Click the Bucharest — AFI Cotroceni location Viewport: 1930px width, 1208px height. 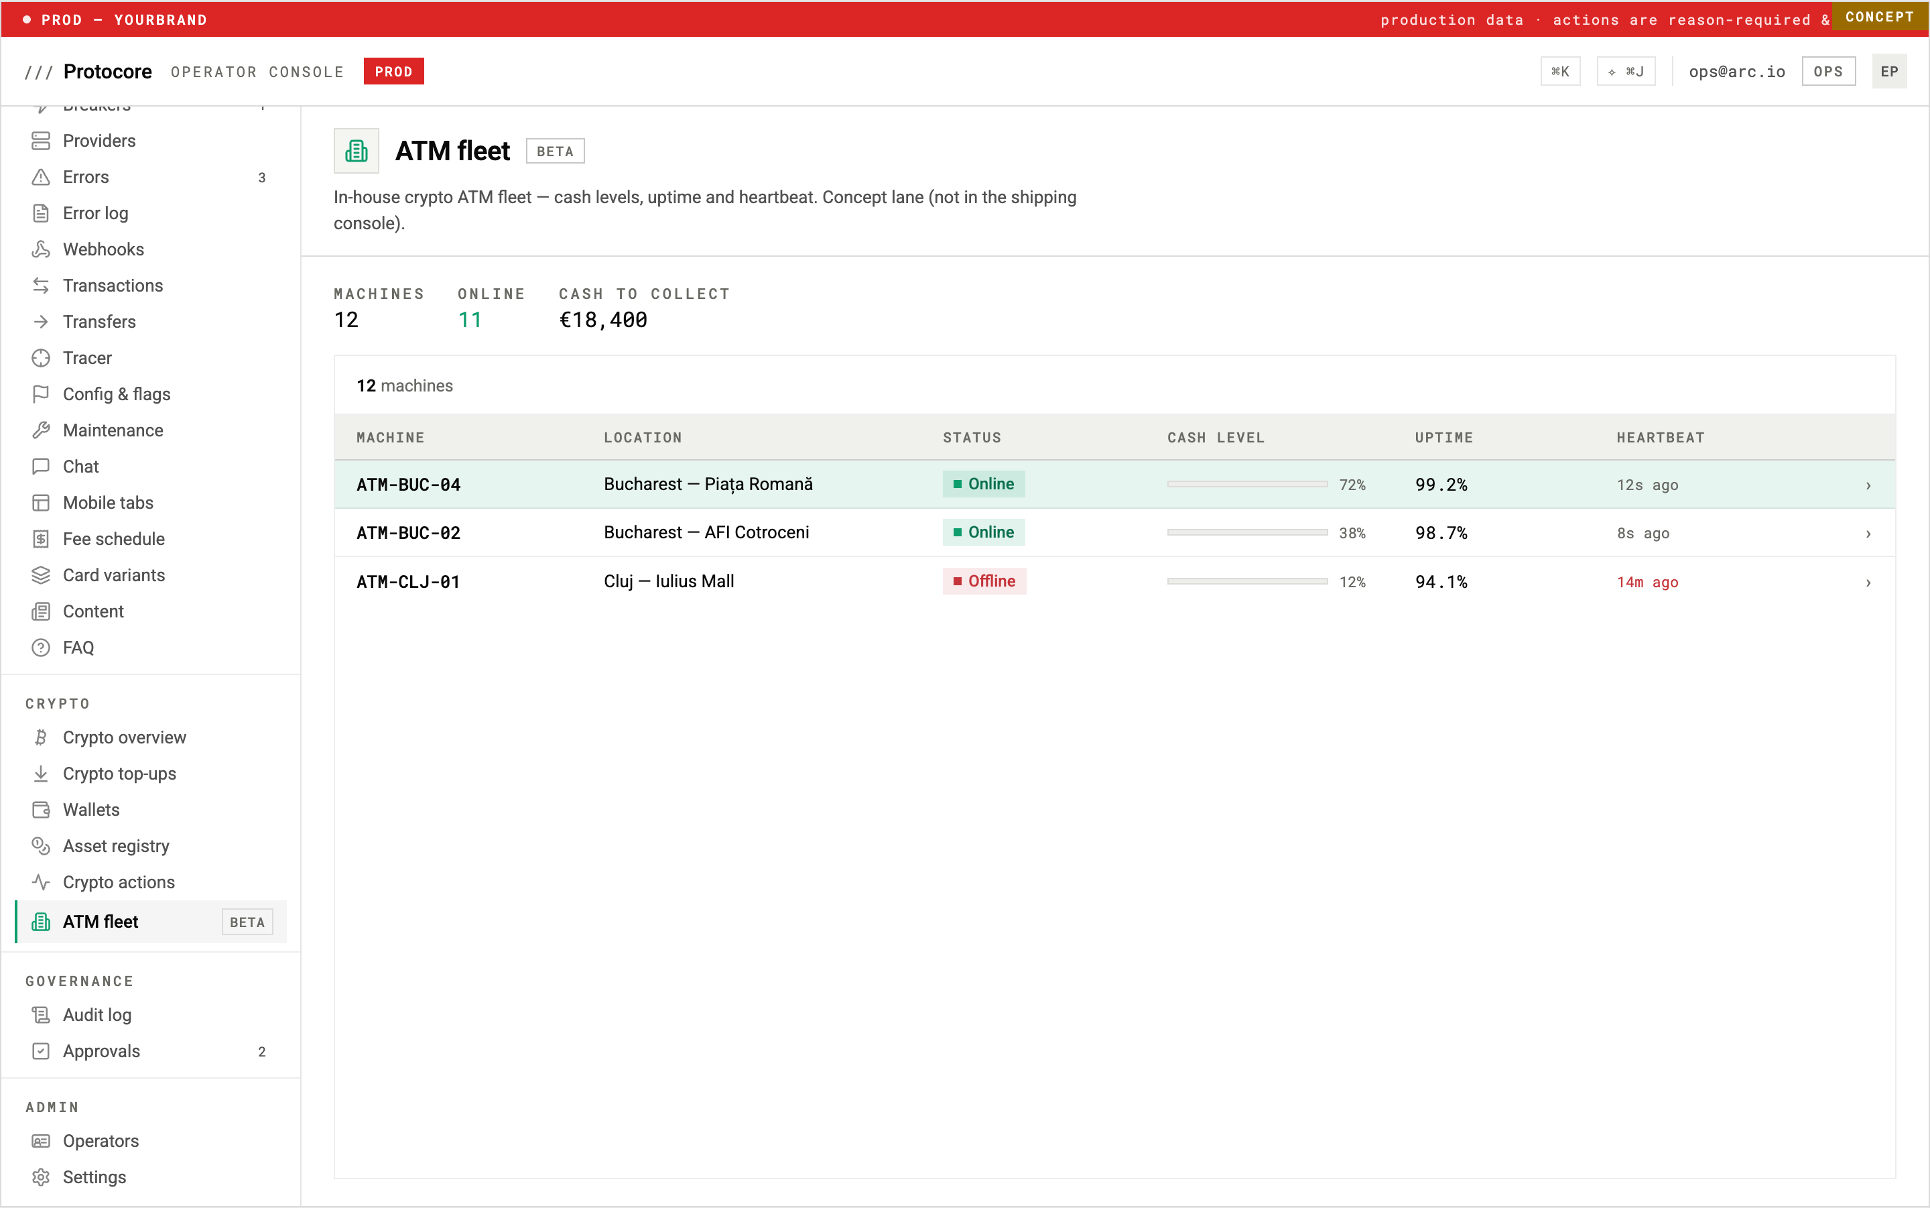coord(707,533)
